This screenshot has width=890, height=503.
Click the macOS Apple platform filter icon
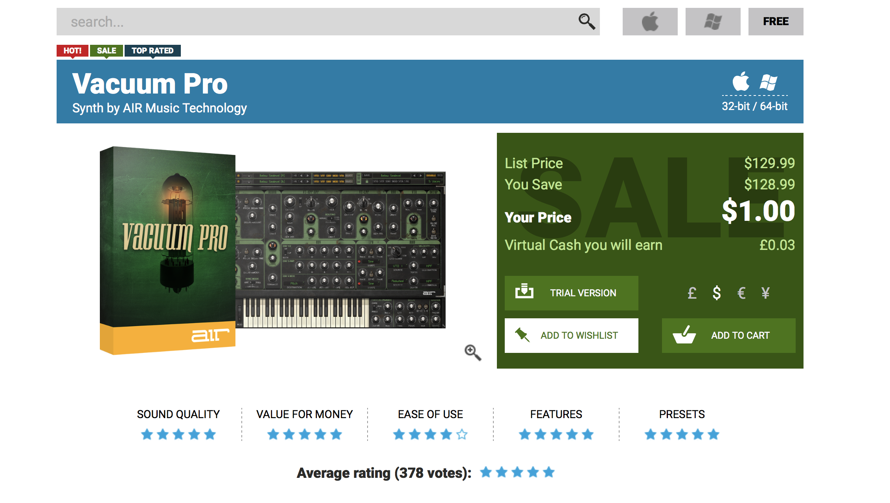coord(649,21)
